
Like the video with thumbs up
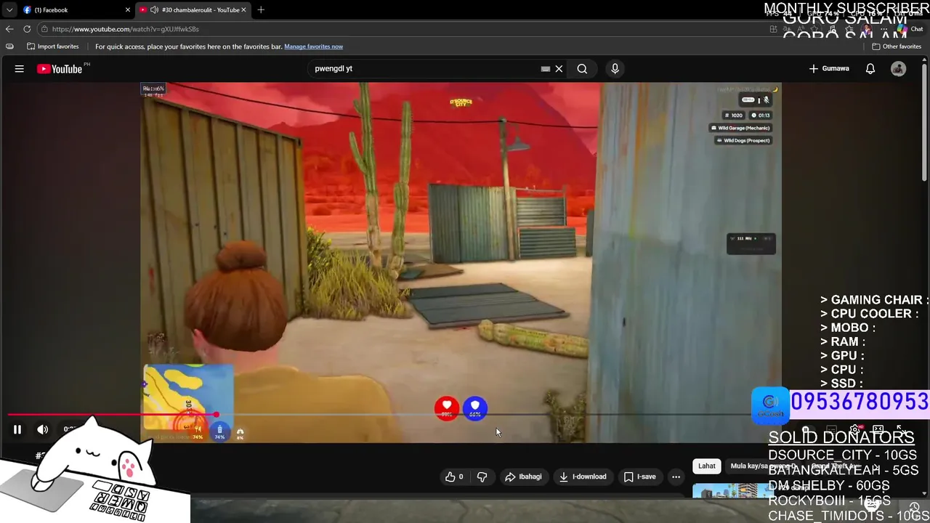pos(454,477)
